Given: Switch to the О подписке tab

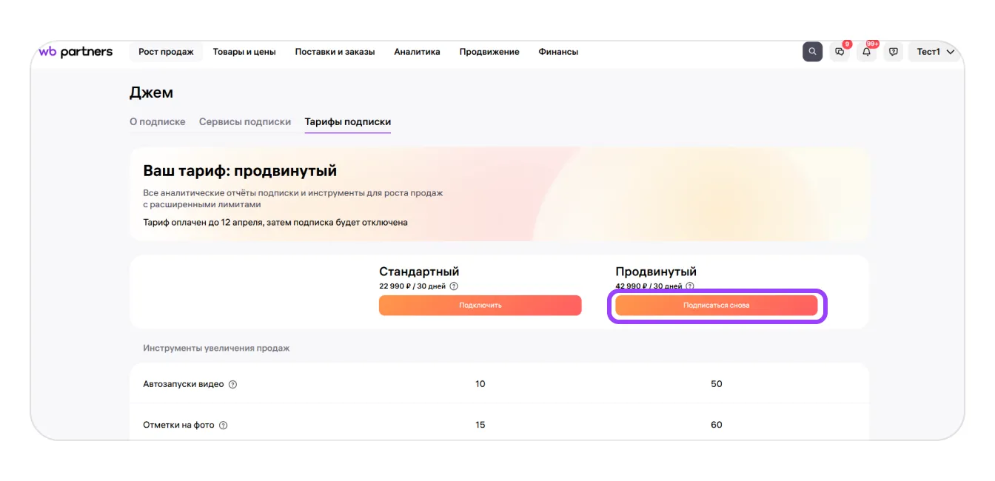Looking at the screenshot, I should [157, 121].
